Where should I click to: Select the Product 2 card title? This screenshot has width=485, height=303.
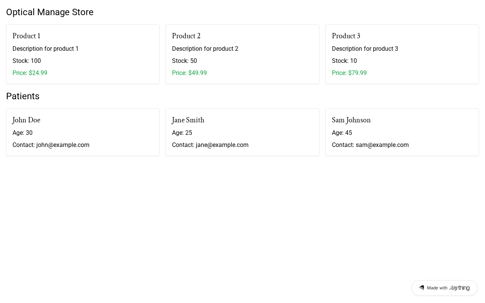[x=186, y=36]
